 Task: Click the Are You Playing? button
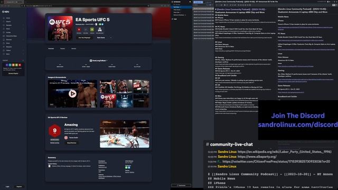[x=84, y=37]
